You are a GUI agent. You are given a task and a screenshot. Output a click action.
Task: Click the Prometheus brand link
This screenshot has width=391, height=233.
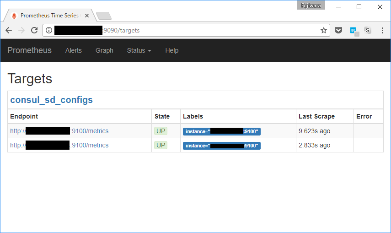[x=29, y=50]
